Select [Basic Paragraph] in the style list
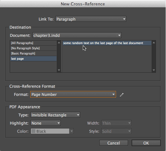The width and height of the screenshot is (166, 151). pos(33,53)
